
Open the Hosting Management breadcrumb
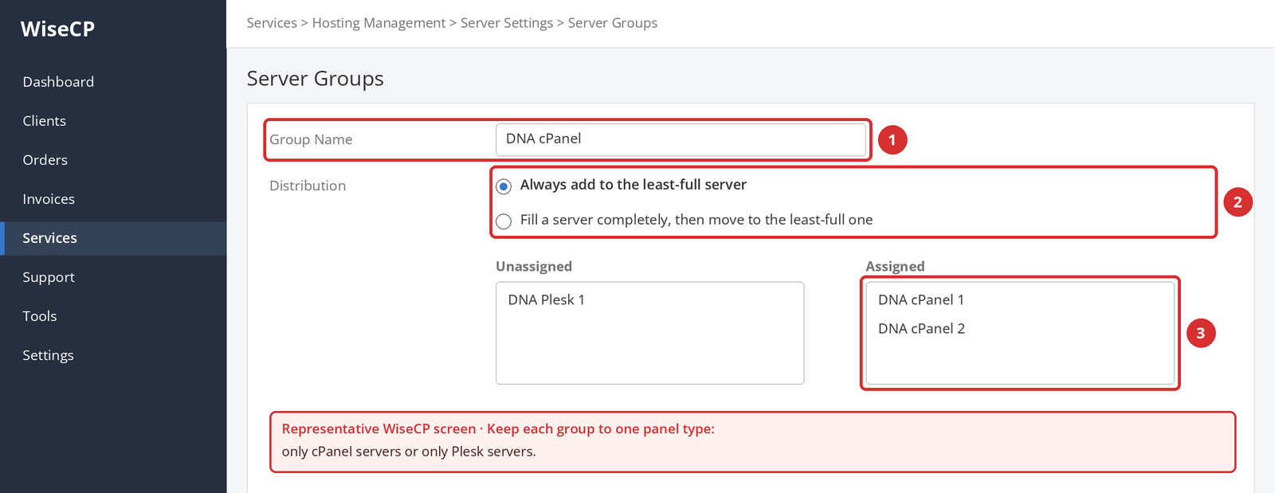pos(379,23)
